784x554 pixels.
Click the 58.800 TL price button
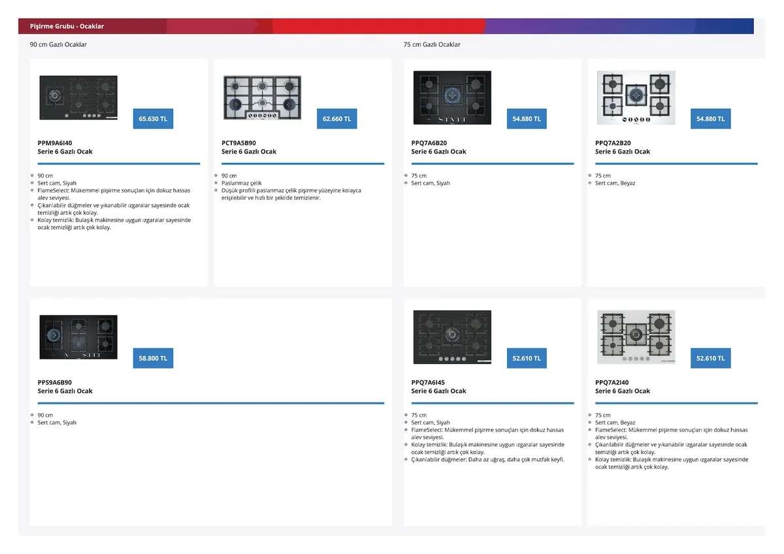coord(153,359)
